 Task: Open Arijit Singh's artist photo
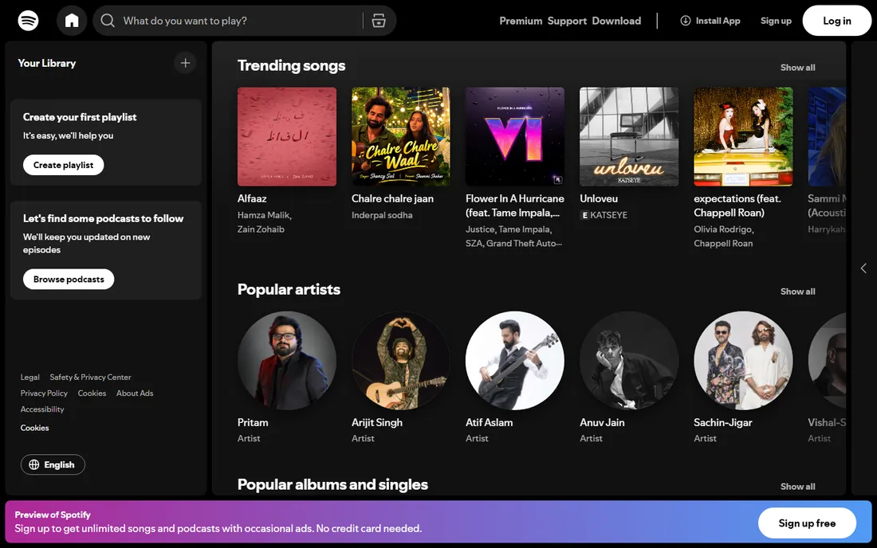(x=400, y=360)
